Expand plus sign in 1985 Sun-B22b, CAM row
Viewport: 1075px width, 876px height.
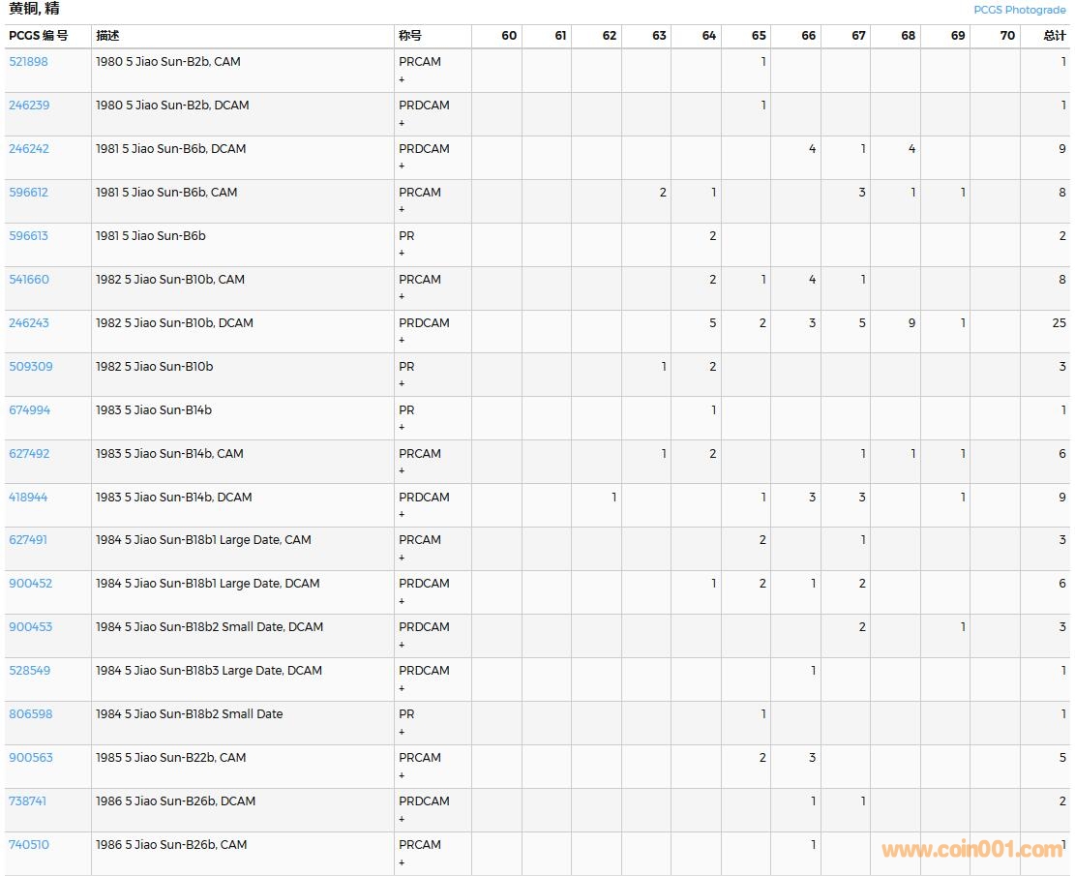(x=402, y=775)
